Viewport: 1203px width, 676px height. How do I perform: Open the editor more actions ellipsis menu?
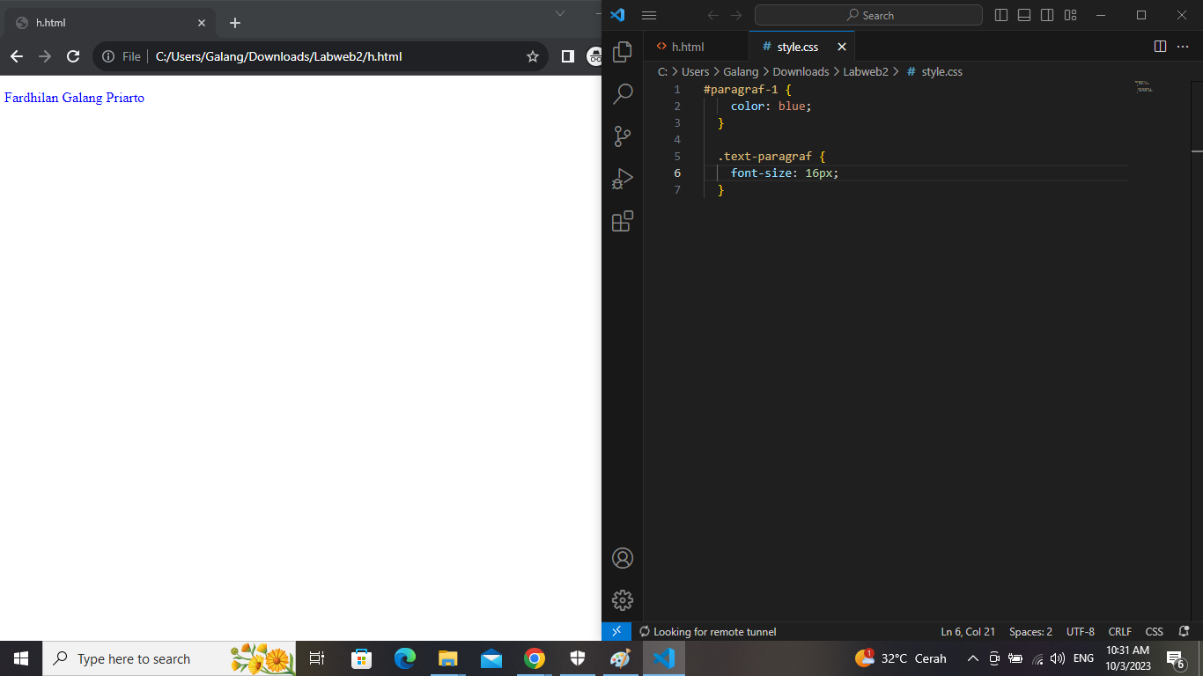[1184, 46]
